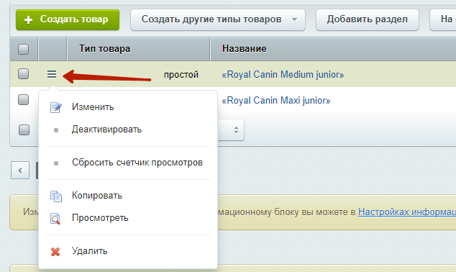
Task: Toggle the select-all checkbox in table header
Action: click(23, 49)
